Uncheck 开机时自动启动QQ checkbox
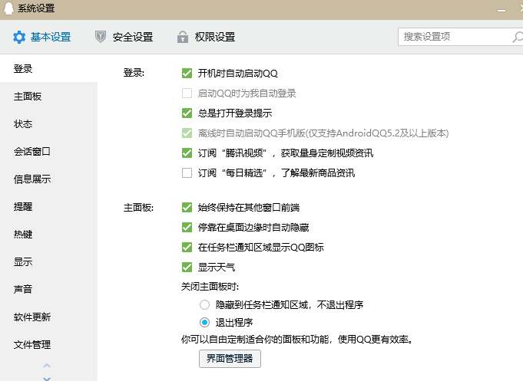The image size is (523, 381). [x=187, y=74]
